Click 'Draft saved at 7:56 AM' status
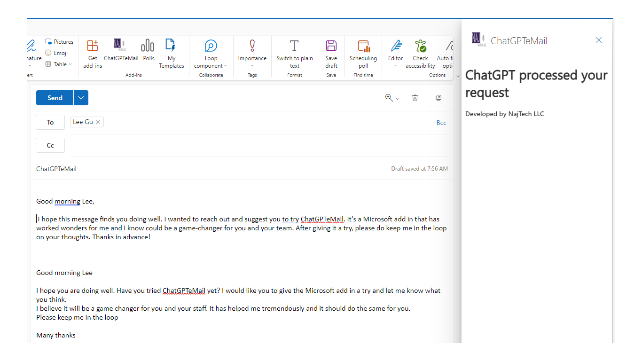The height and width of the screenshot is (361, 642). tap(419, 169)
